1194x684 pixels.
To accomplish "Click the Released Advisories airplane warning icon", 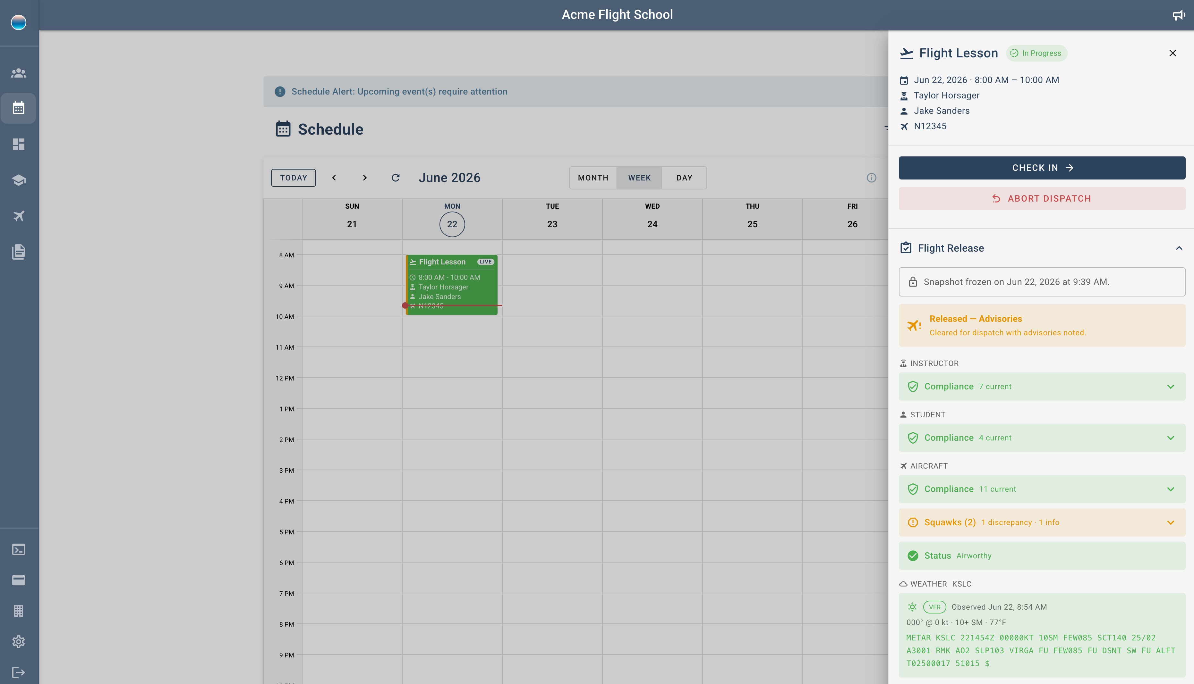I will tap(913, 325).
